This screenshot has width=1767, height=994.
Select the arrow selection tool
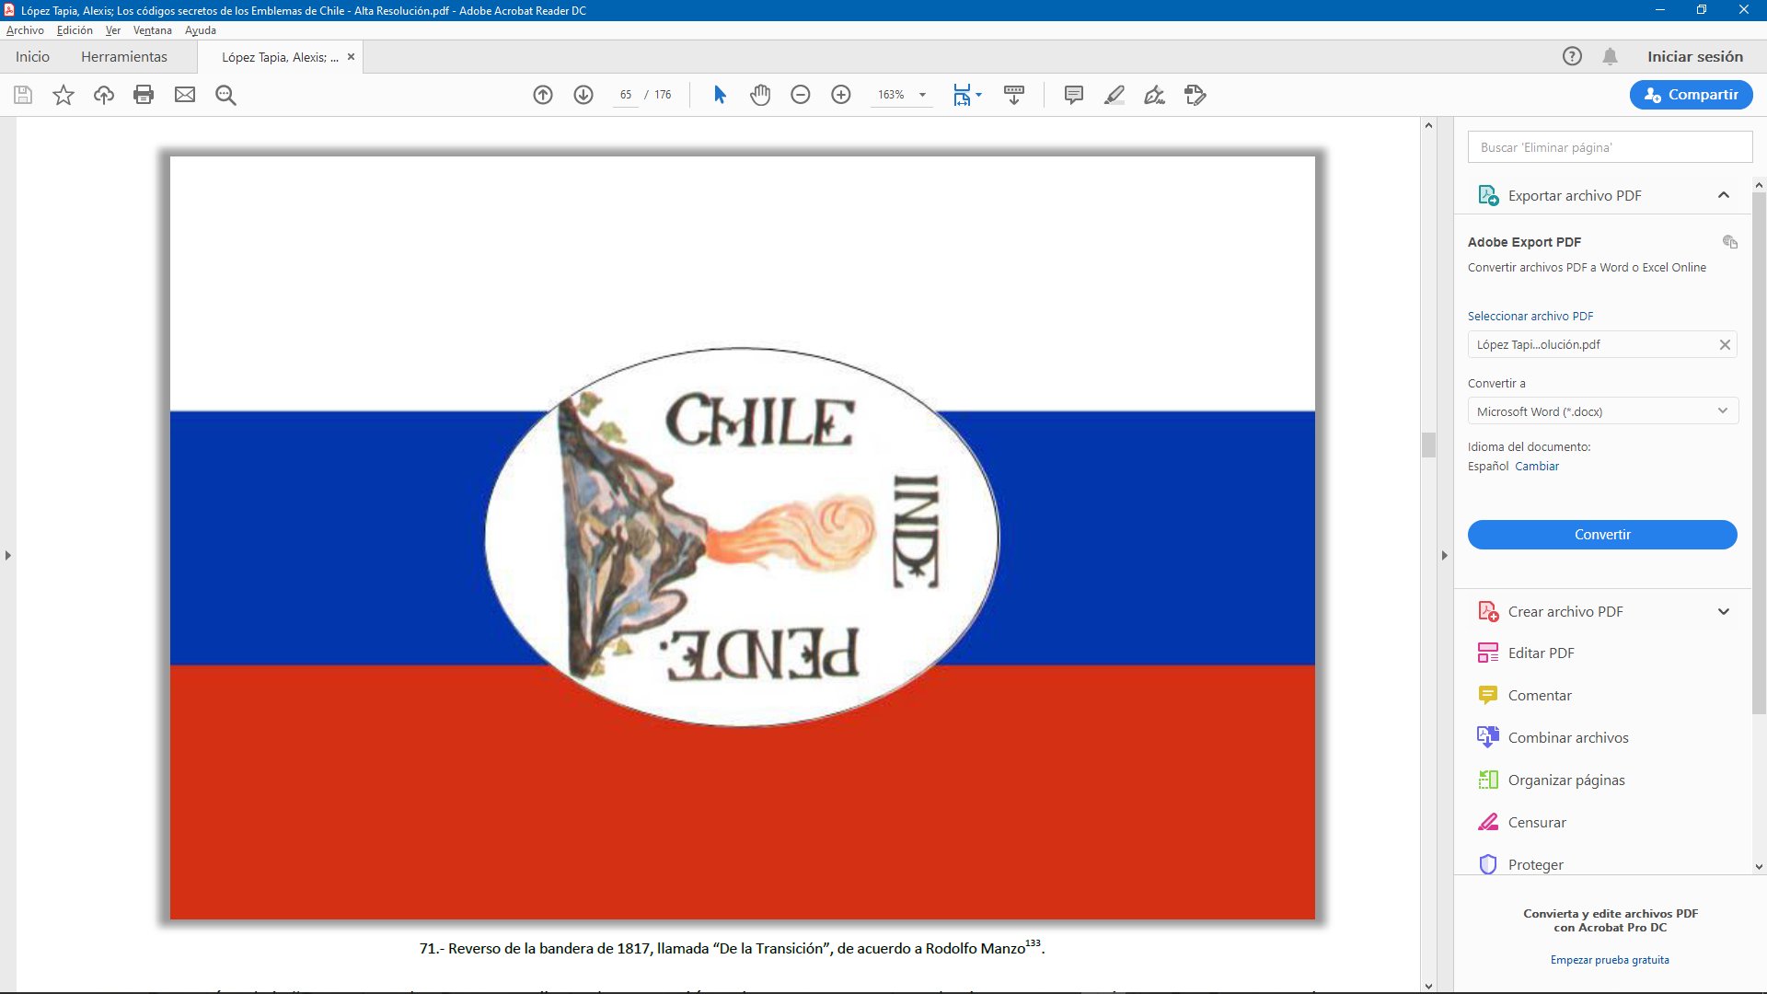tap(720, 95)
